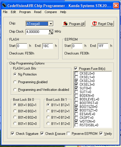Enable the Preserve EEPROM checkbox
121x147 pixels.
click(68, 134)
